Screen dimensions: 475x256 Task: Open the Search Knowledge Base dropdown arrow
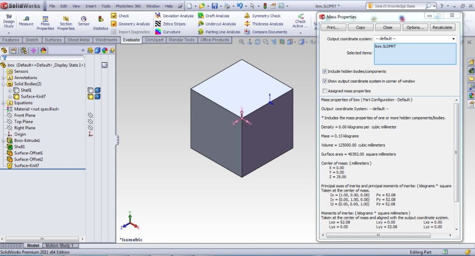[434, 6]
